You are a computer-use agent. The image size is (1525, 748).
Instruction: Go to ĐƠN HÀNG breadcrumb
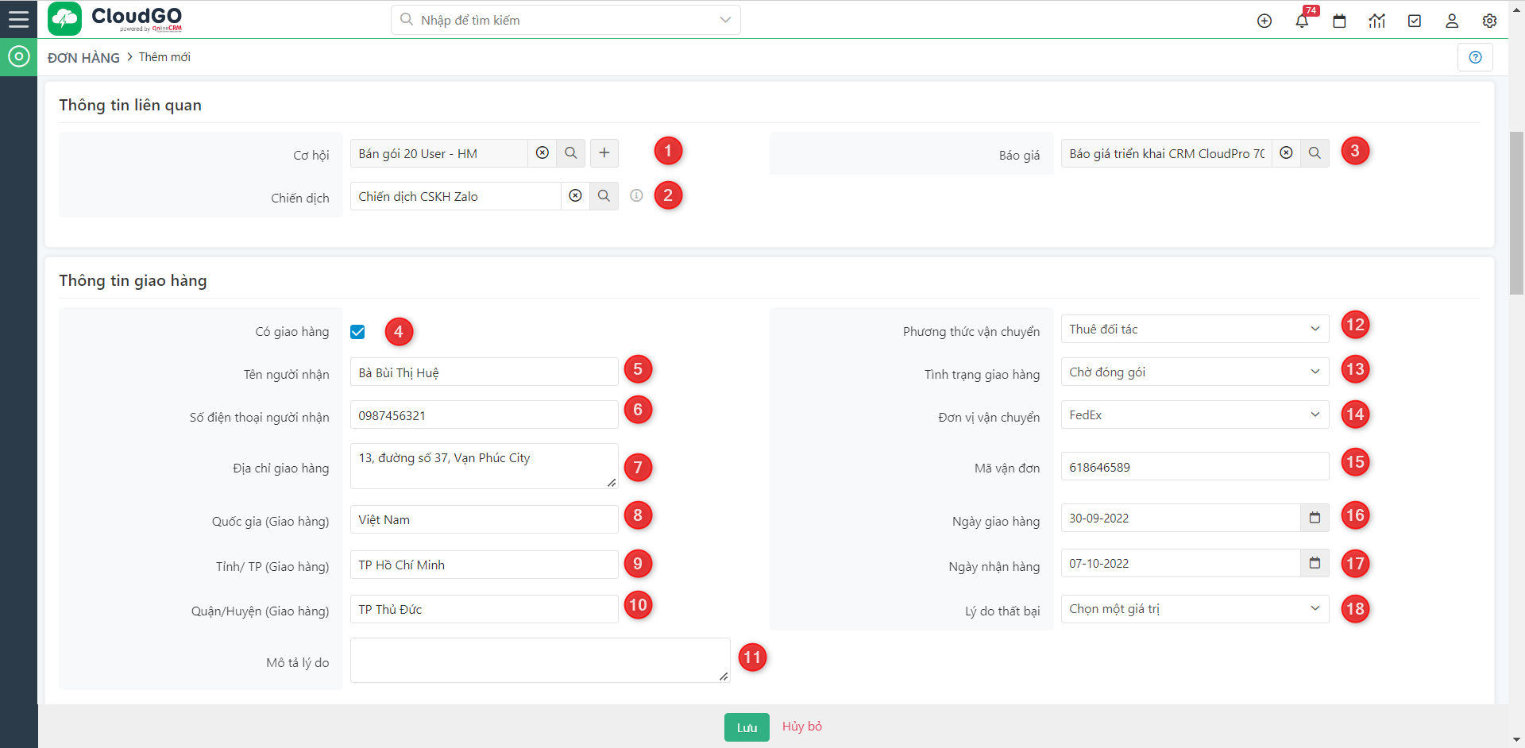pyautogui.click(x=83, y=58)
